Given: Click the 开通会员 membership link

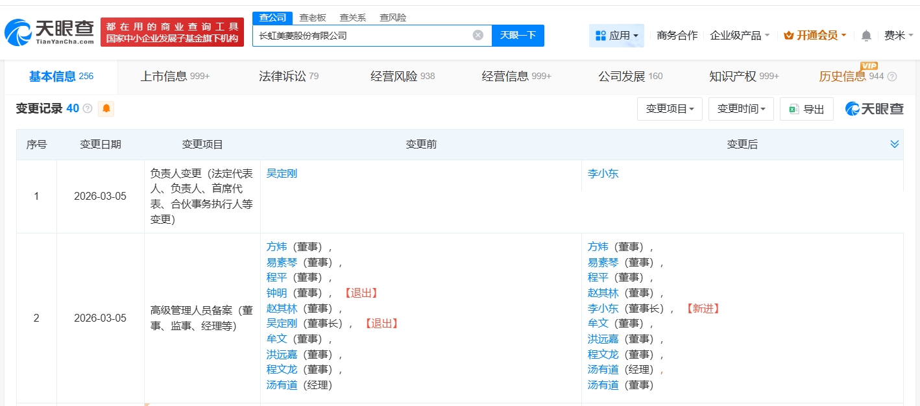Looking at the screenshot, I should point(815,36).
